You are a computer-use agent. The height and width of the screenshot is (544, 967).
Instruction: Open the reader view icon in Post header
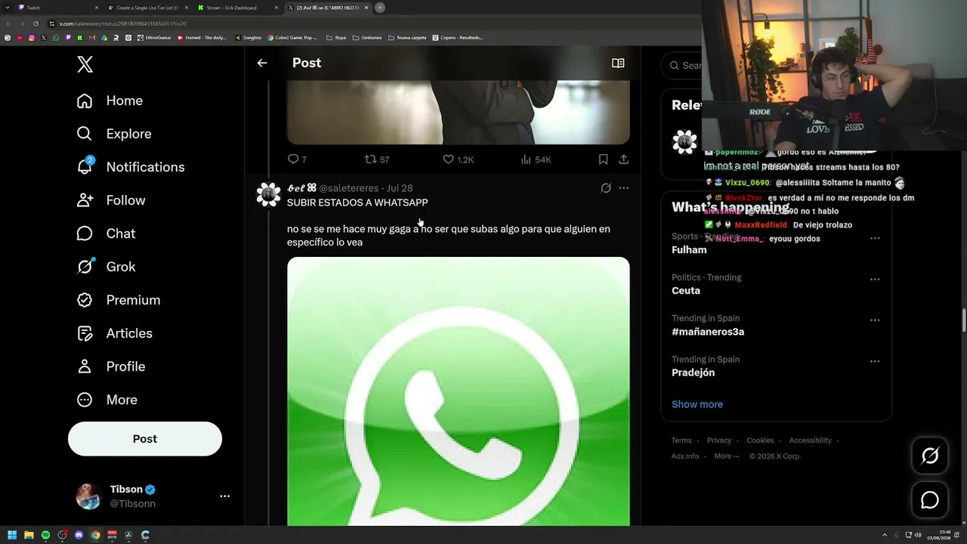pyautogui.click(x=618, y=63)
